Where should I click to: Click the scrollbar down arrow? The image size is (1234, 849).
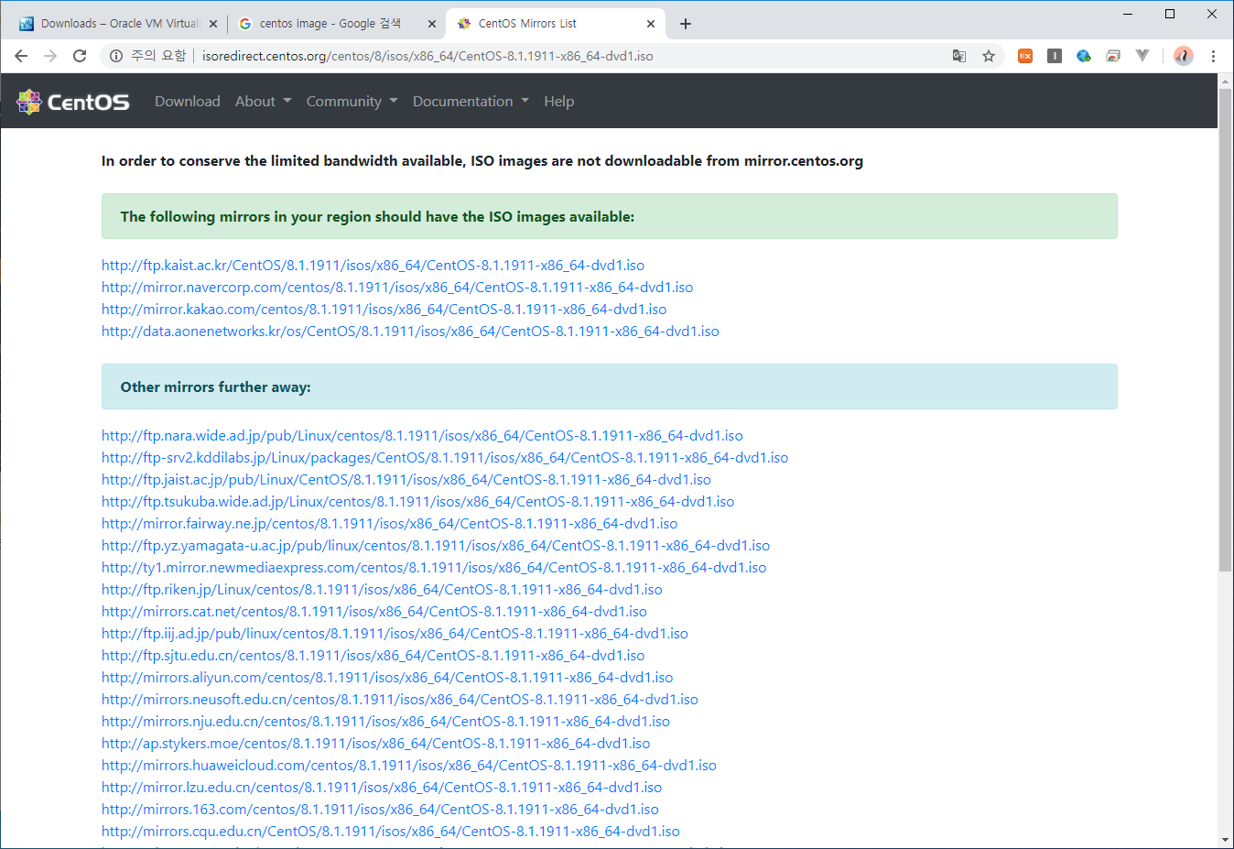(1225, 840)
